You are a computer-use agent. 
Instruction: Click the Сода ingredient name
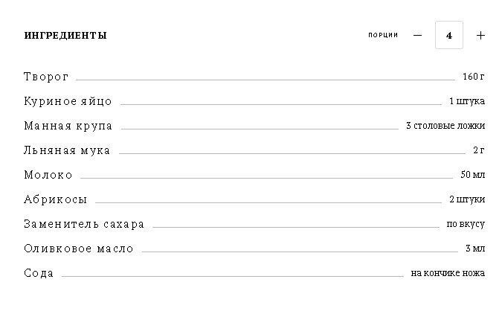click(39, 273)
